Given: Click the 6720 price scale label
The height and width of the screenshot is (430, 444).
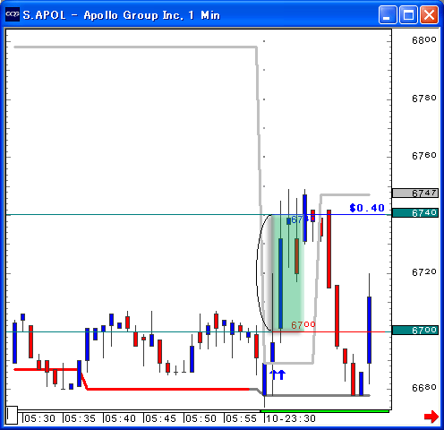Looking at the screenshot, I should click(424, 272).
